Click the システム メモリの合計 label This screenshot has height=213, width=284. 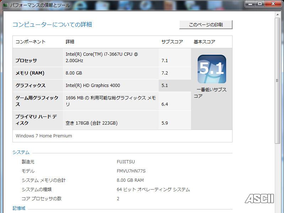point(44,180)
